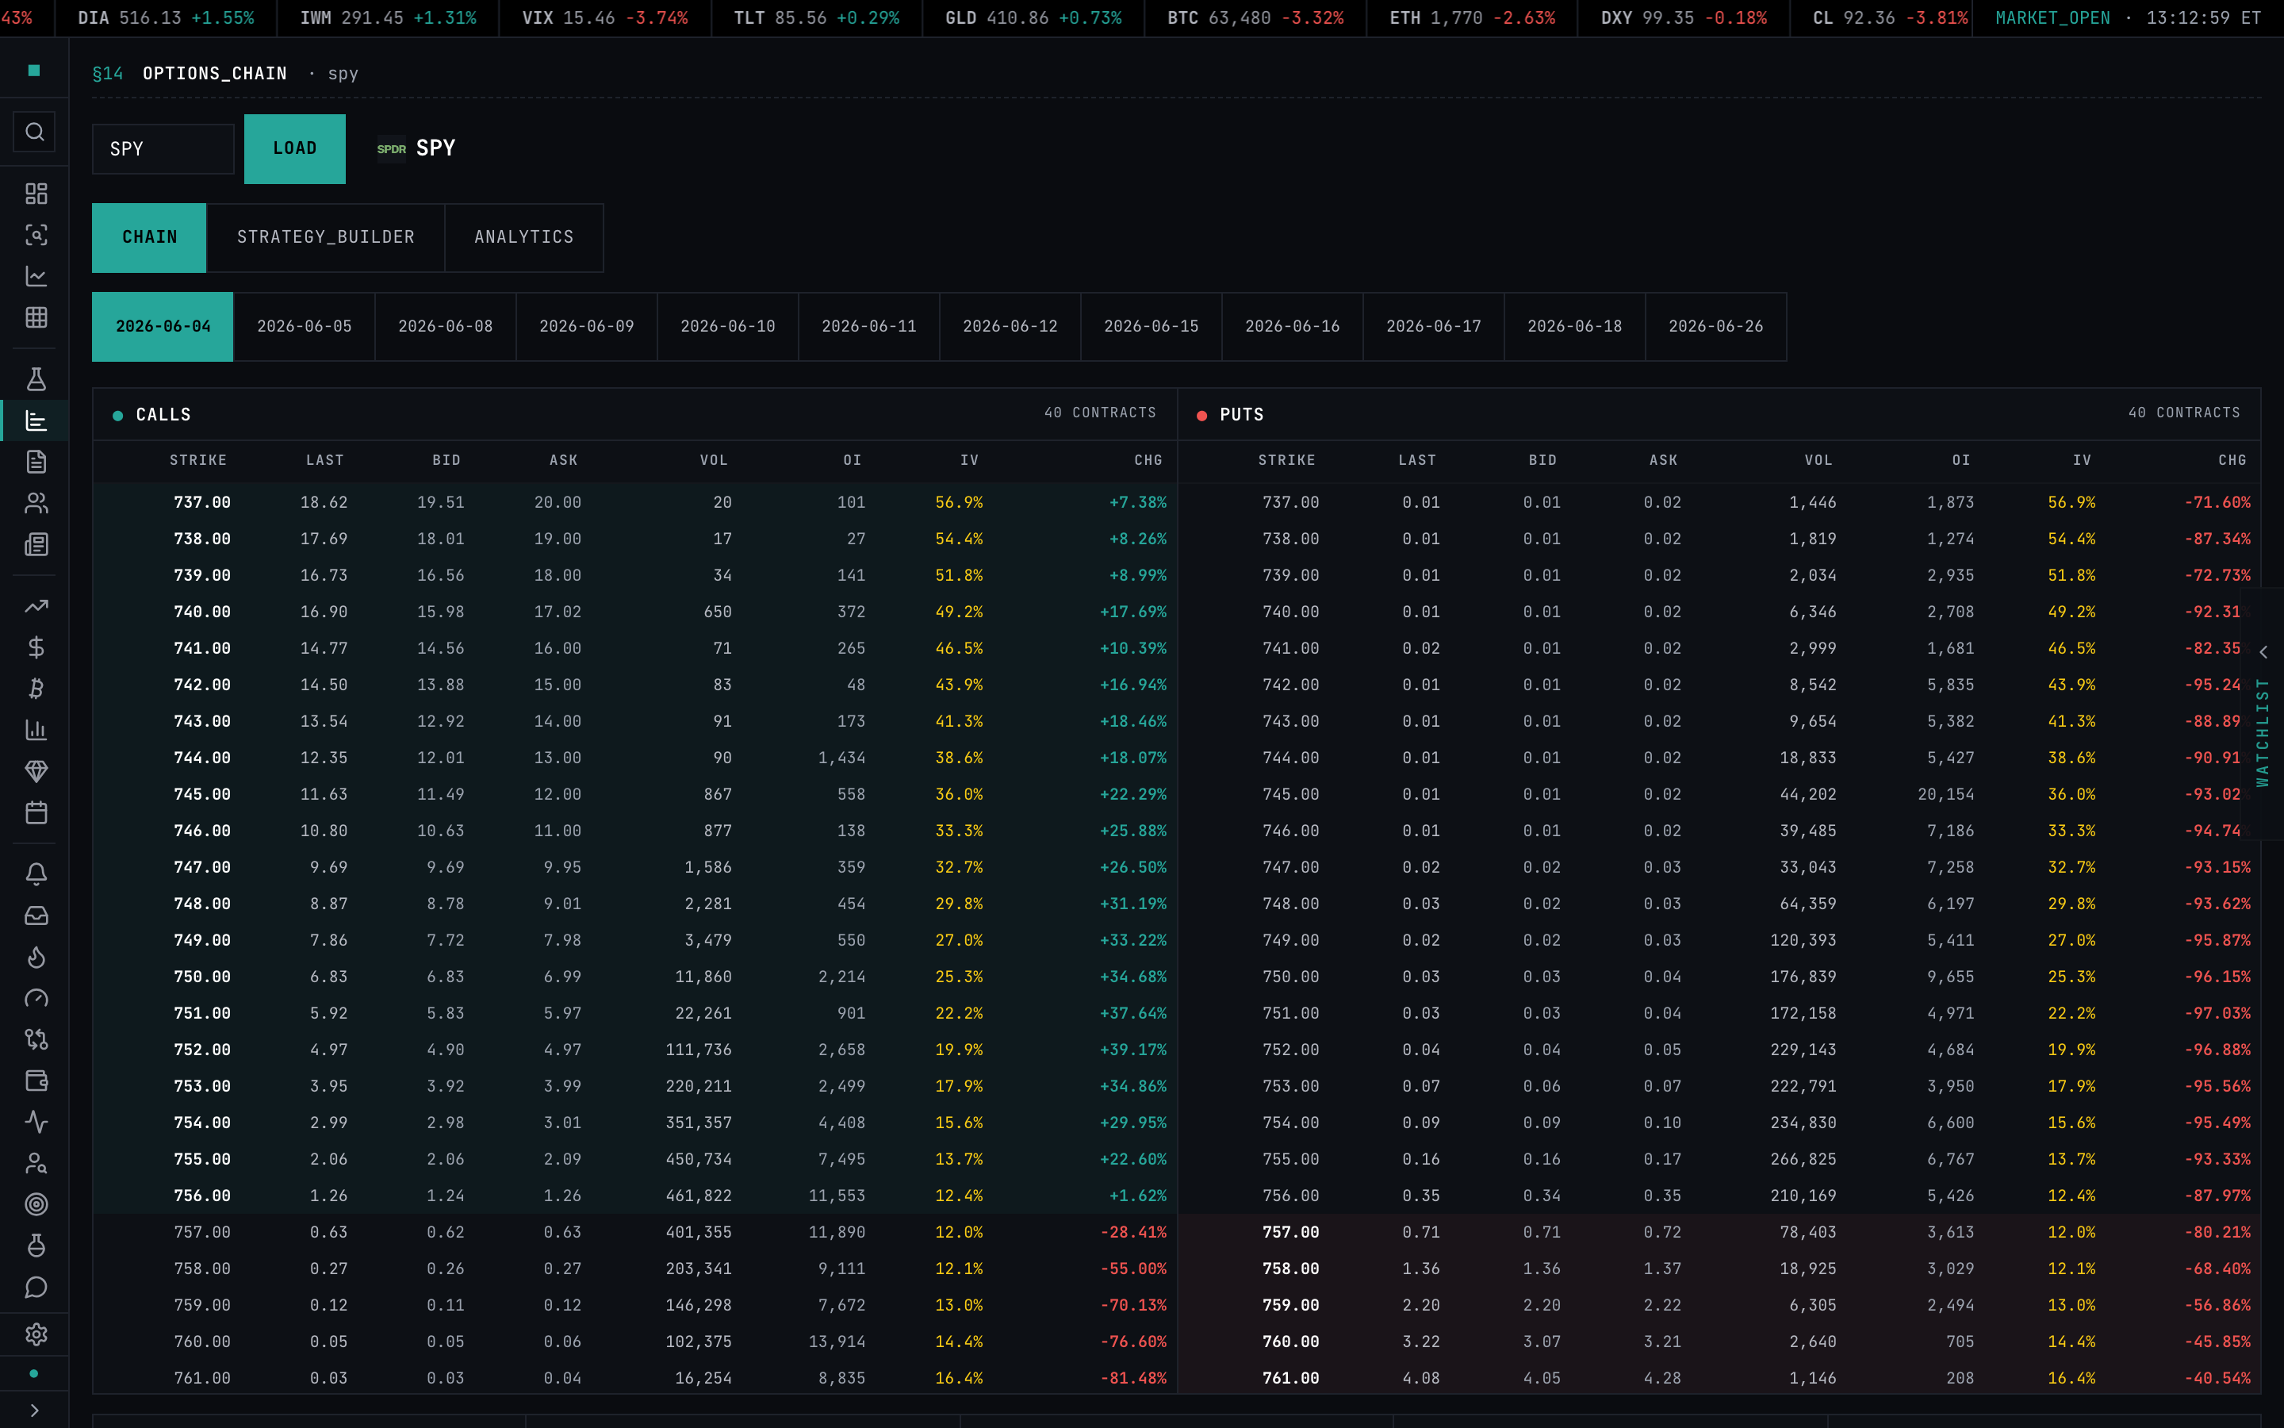The image size is (2284, 1428).
Task: Open the chat bubble icon
Action: point(36,1288)
